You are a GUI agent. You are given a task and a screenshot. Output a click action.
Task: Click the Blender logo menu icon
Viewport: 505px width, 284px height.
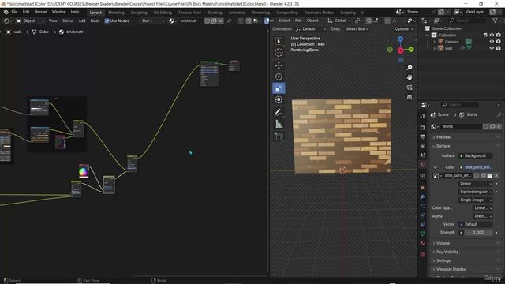6,13
